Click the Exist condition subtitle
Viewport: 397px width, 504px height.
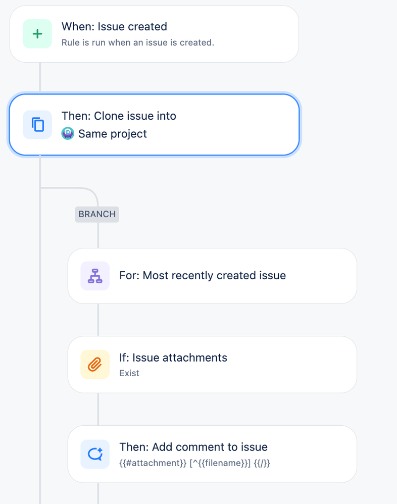pos(129,373)
